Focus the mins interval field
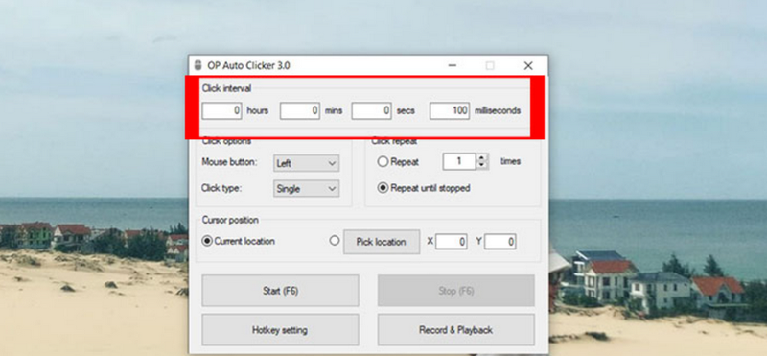 pyautogui.click(x=300, y=111)
